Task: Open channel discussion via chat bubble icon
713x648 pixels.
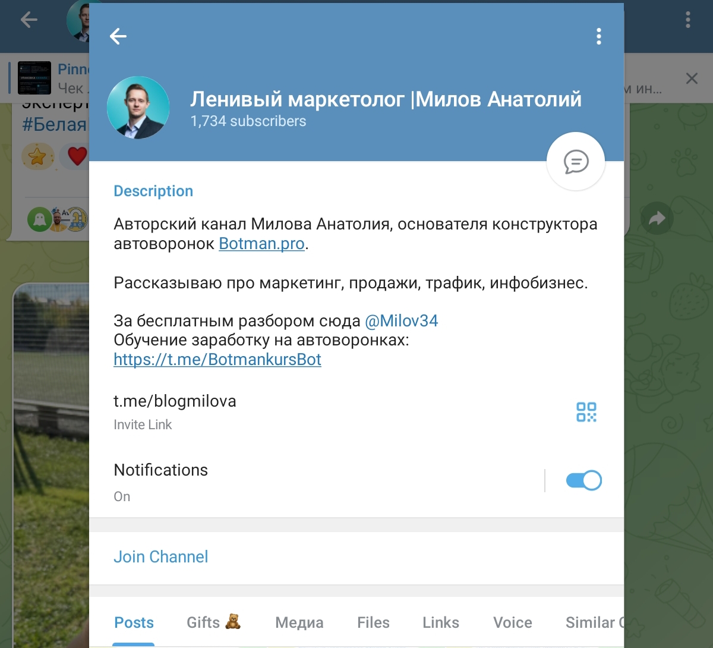Action: [576, 162]
